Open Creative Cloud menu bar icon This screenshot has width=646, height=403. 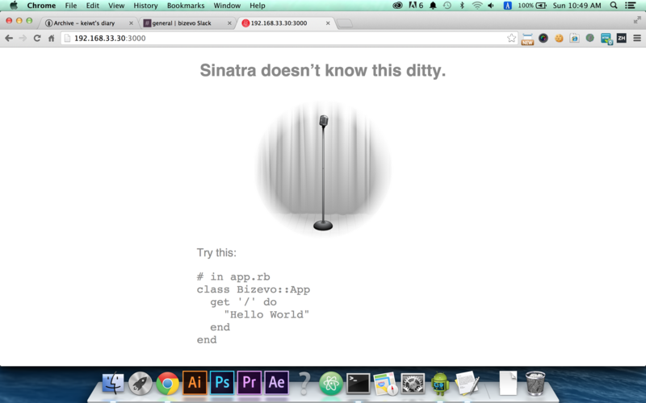tap(397, 6)
